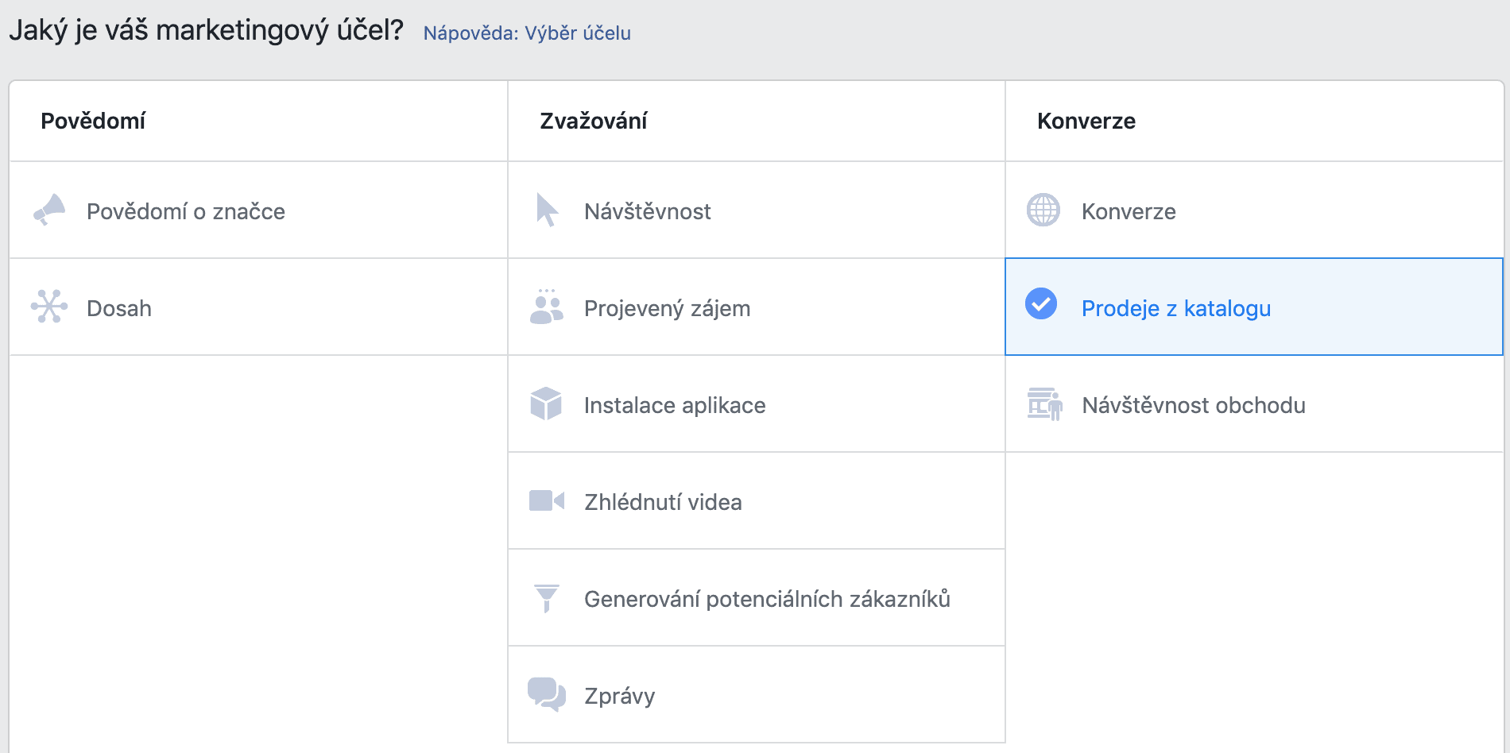This screenshot has height=753, width=1510.
Task: Toggle the checked Prodeje z katalogu checkmark
Action: point(1041,304)
